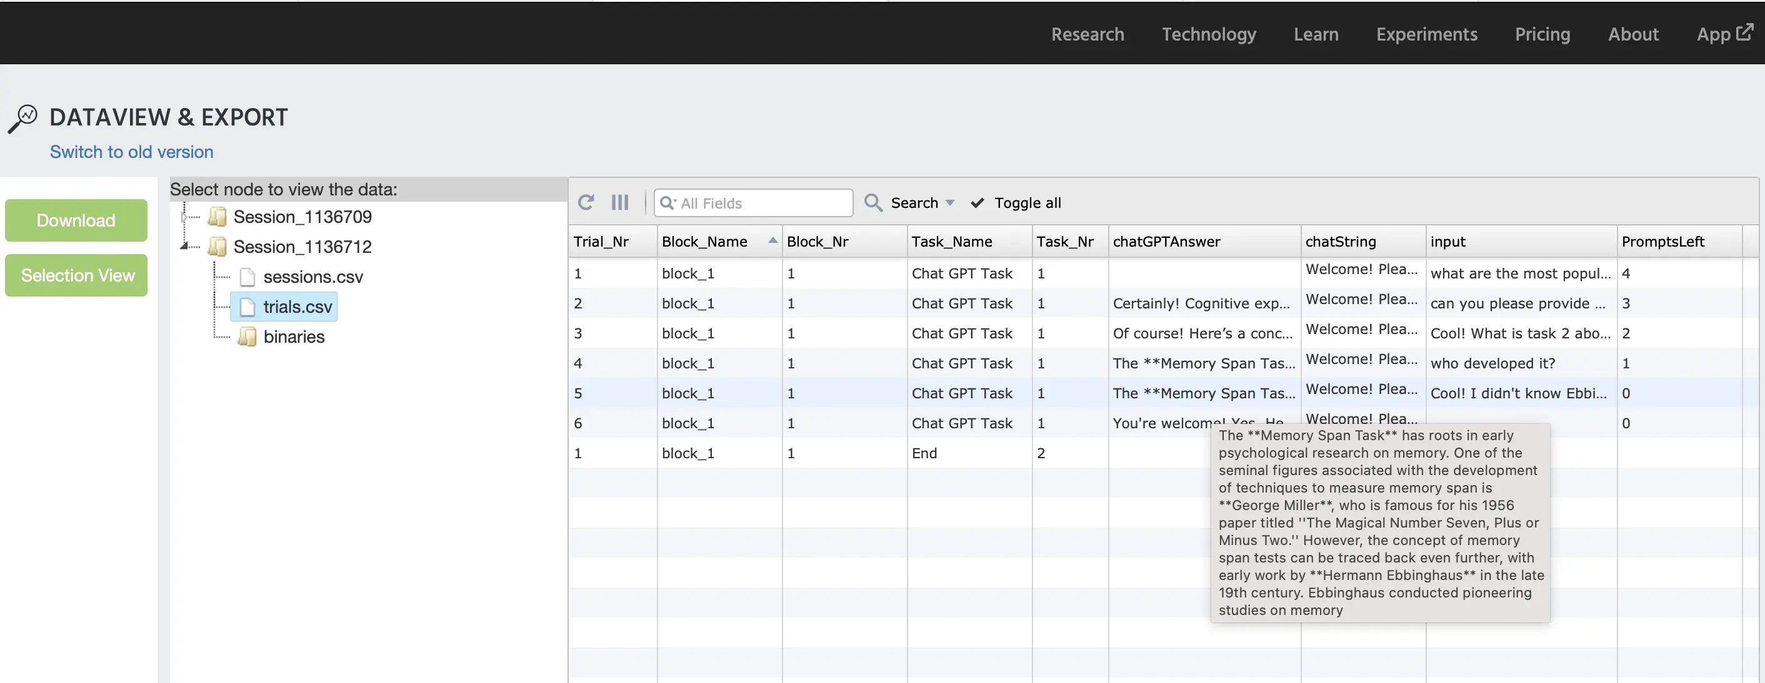Open the Learn menu

[x=1316, y=34]
